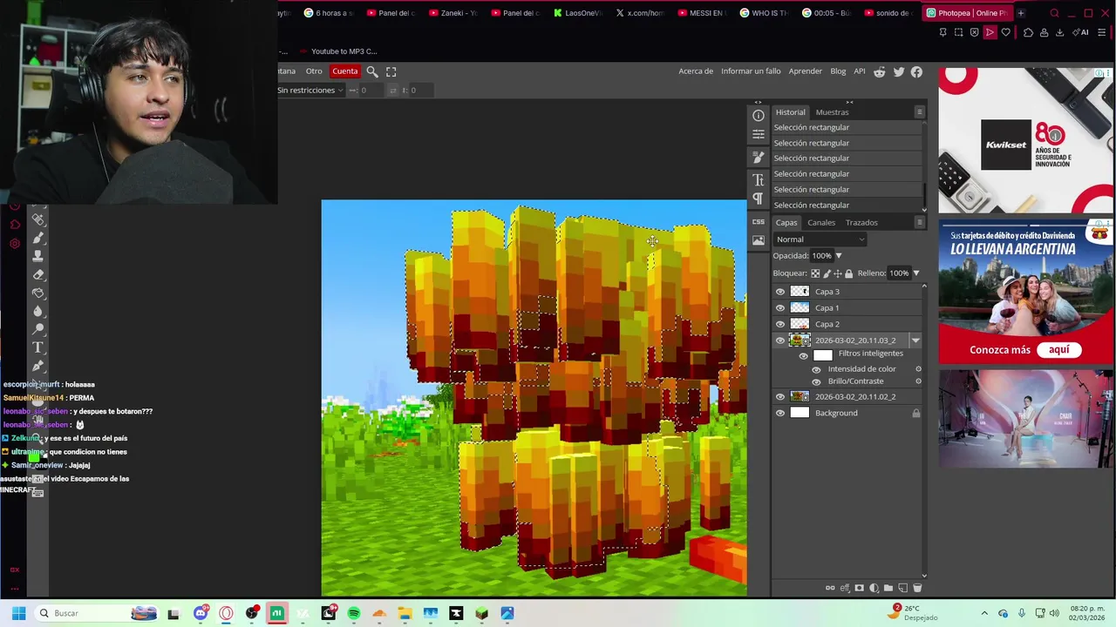Open the Historial panel menu
Viewport: 1116px width, 627px height.
tap(919, 112)
